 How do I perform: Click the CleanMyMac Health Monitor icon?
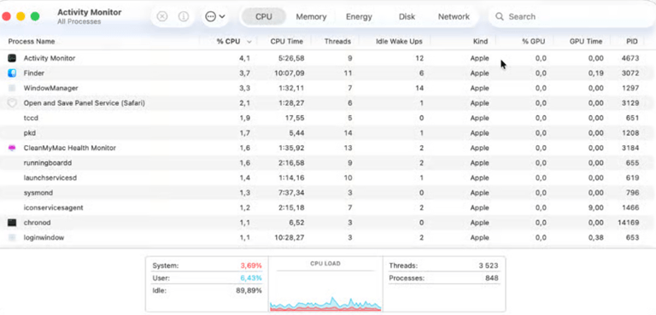12,148
